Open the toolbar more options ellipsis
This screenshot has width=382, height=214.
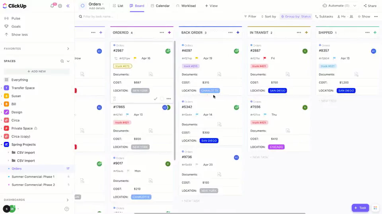376,17
